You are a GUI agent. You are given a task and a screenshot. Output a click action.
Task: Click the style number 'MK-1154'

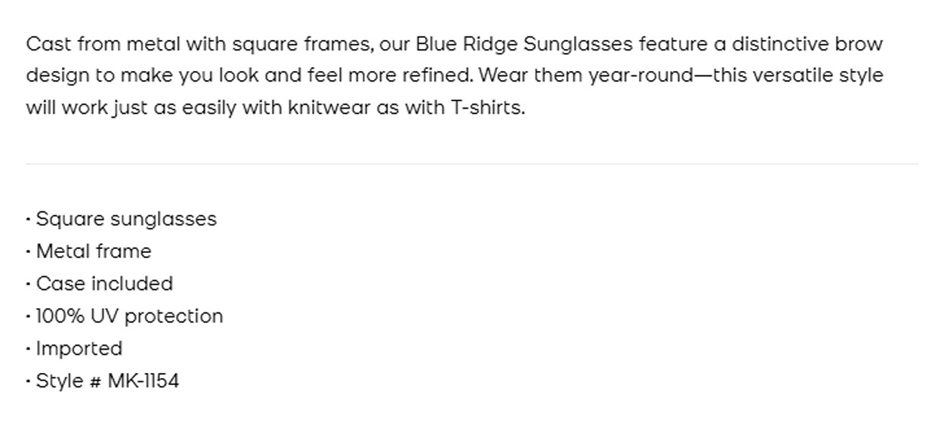click(x=143, y=381)
